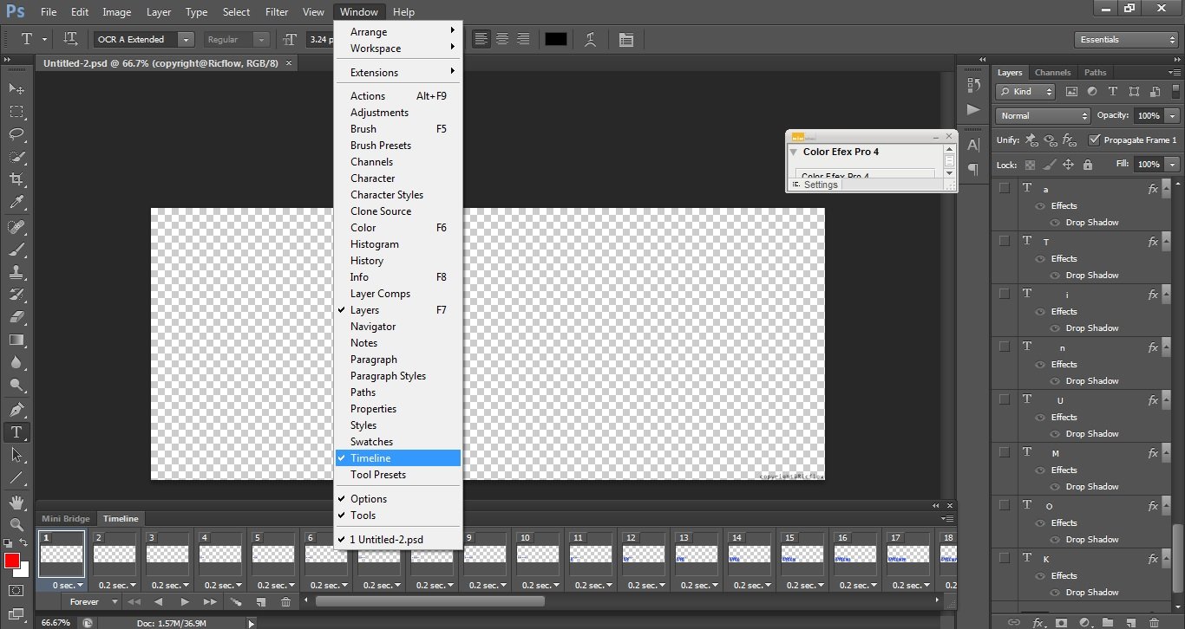Open the Arrange submenu
Viewport: 1185px width, 629px height.
(x=398, y=32)
